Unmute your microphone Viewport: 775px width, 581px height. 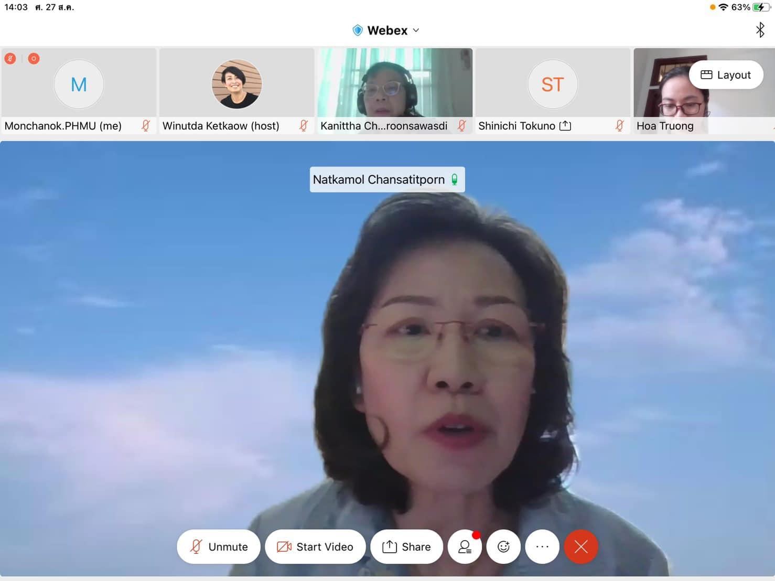click(219, 547)
